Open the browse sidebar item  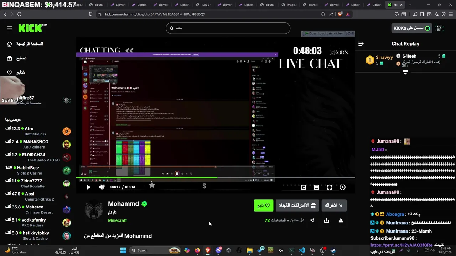(17, 58)
